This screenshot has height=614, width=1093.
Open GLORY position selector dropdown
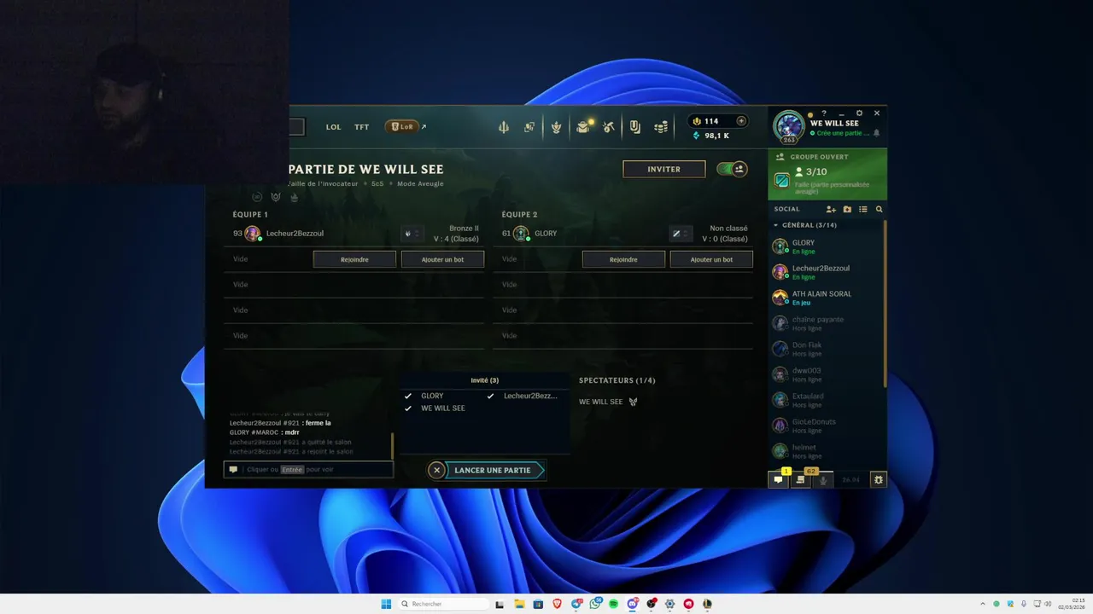tap(681, 234)
